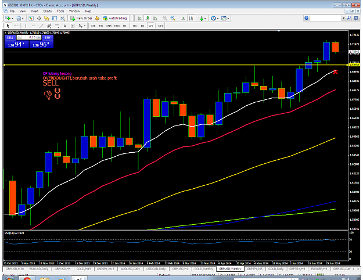
Task: Click the BUY one-click trading button
Action: [48, 37]
